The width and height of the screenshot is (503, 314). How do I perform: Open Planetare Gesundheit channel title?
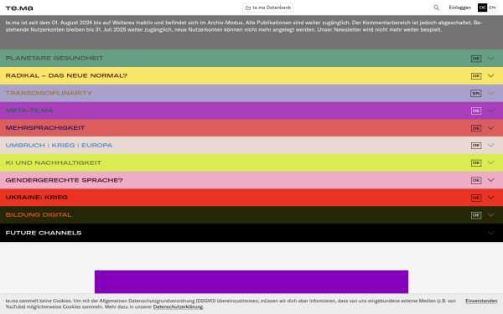pyautogui.click(x=54, y=59)
